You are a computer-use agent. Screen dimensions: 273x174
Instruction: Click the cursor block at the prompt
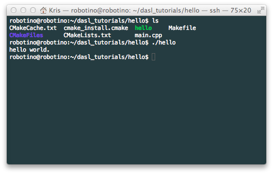153,57
